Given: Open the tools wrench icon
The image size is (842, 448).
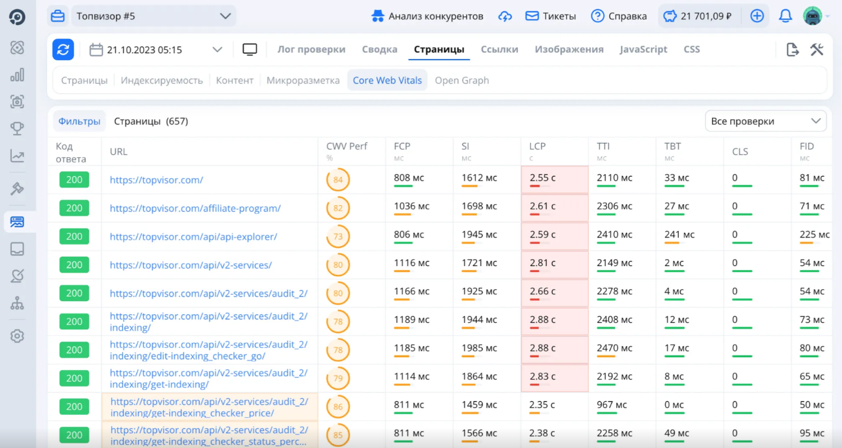Looking at the screenshot, I should pos(817,50).
